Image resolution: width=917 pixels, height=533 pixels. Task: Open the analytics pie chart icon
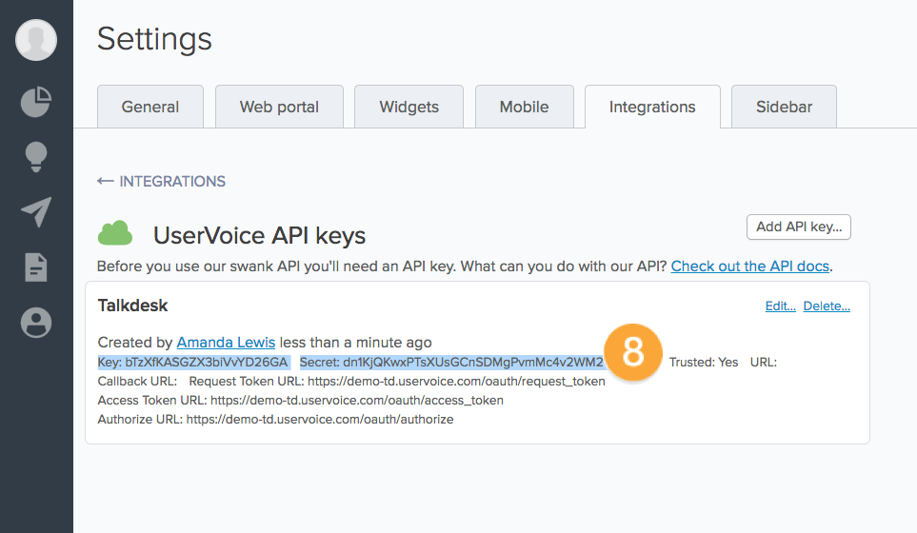pos(35,102)
